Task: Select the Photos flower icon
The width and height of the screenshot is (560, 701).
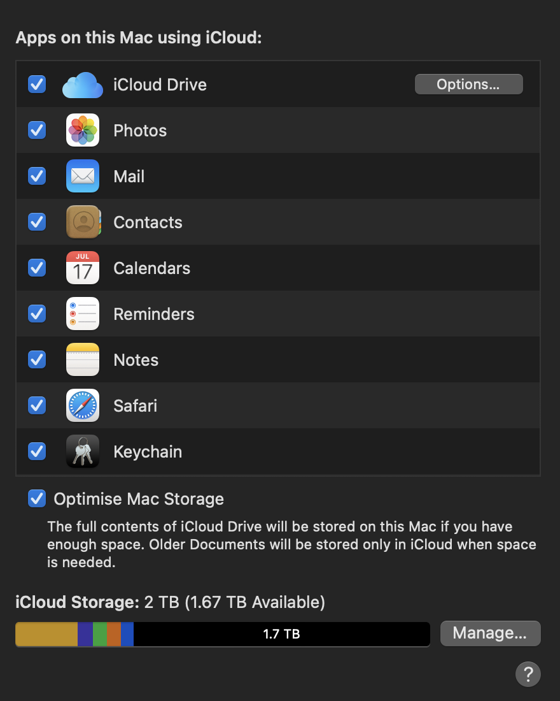Action: coord(83,130)
